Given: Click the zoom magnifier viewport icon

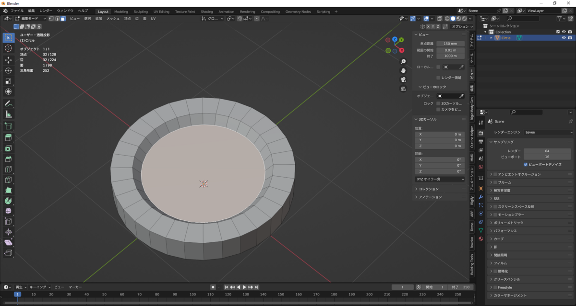Looking at the screenshot, I should (403, 62).
